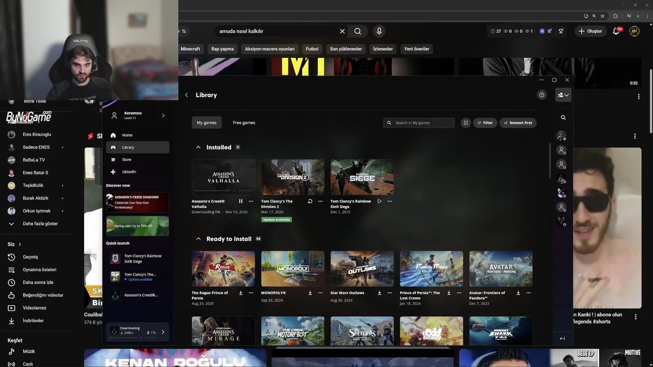The image size is (653, 367).
Task: Open Assassin's Creed Shadows anniversary banner
Action: 137,202
